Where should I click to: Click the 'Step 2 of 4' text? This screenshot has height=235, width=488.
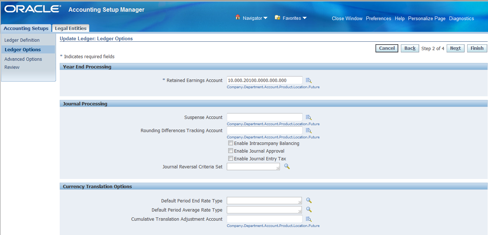tap(433, 48)
